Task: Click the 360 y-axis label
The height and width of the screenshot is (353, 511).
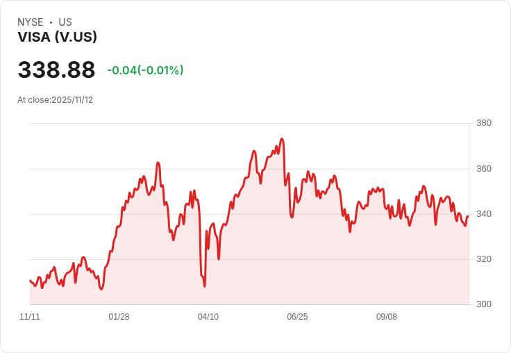Action: [484, 169]
